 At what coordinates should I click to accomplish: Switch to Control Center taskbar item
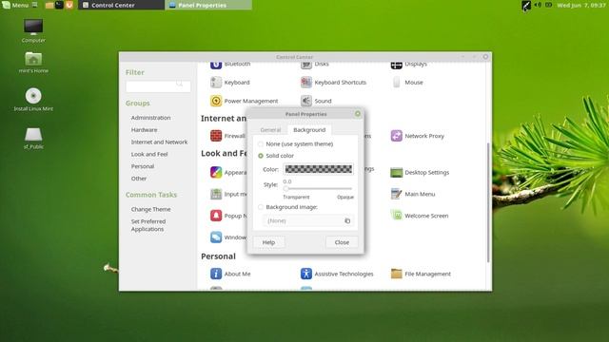click(121, 5)
